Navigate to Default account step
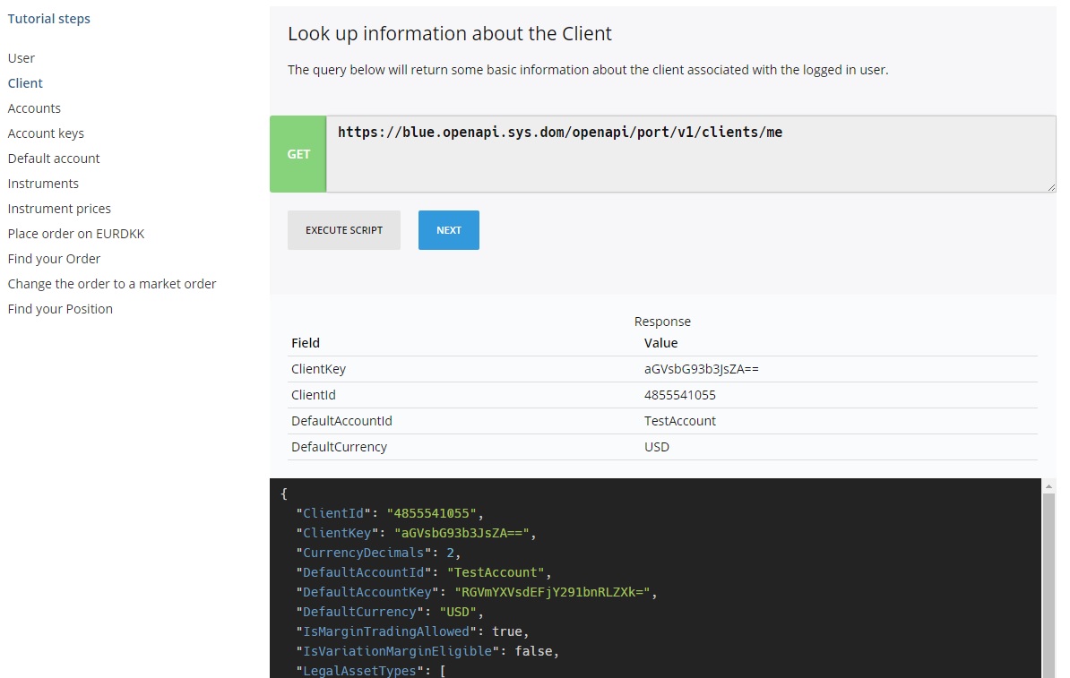1070x678 pixels. coord(54,159)
